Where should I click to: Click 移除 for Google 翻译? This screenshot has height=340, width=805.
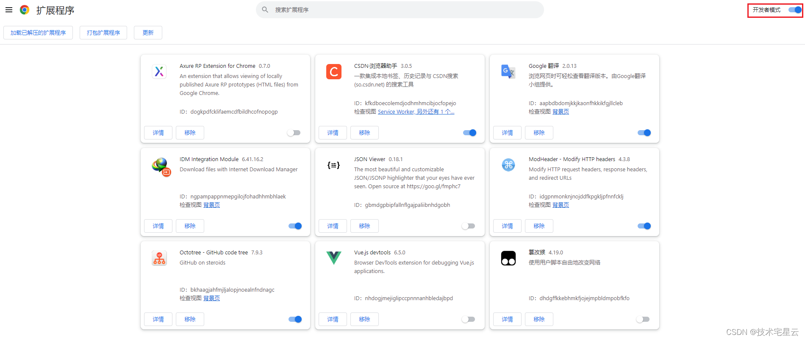[539, 133]
